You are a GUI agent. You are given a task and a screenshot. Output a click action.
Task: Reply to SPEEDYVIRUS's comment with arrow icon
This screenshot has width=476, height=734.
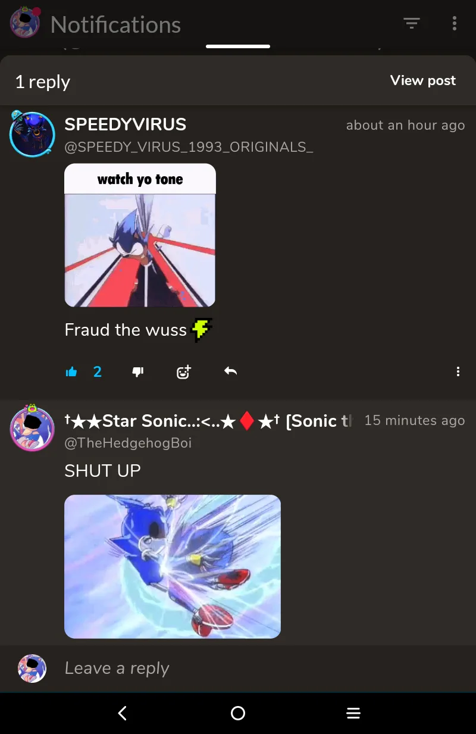[231, 371]
